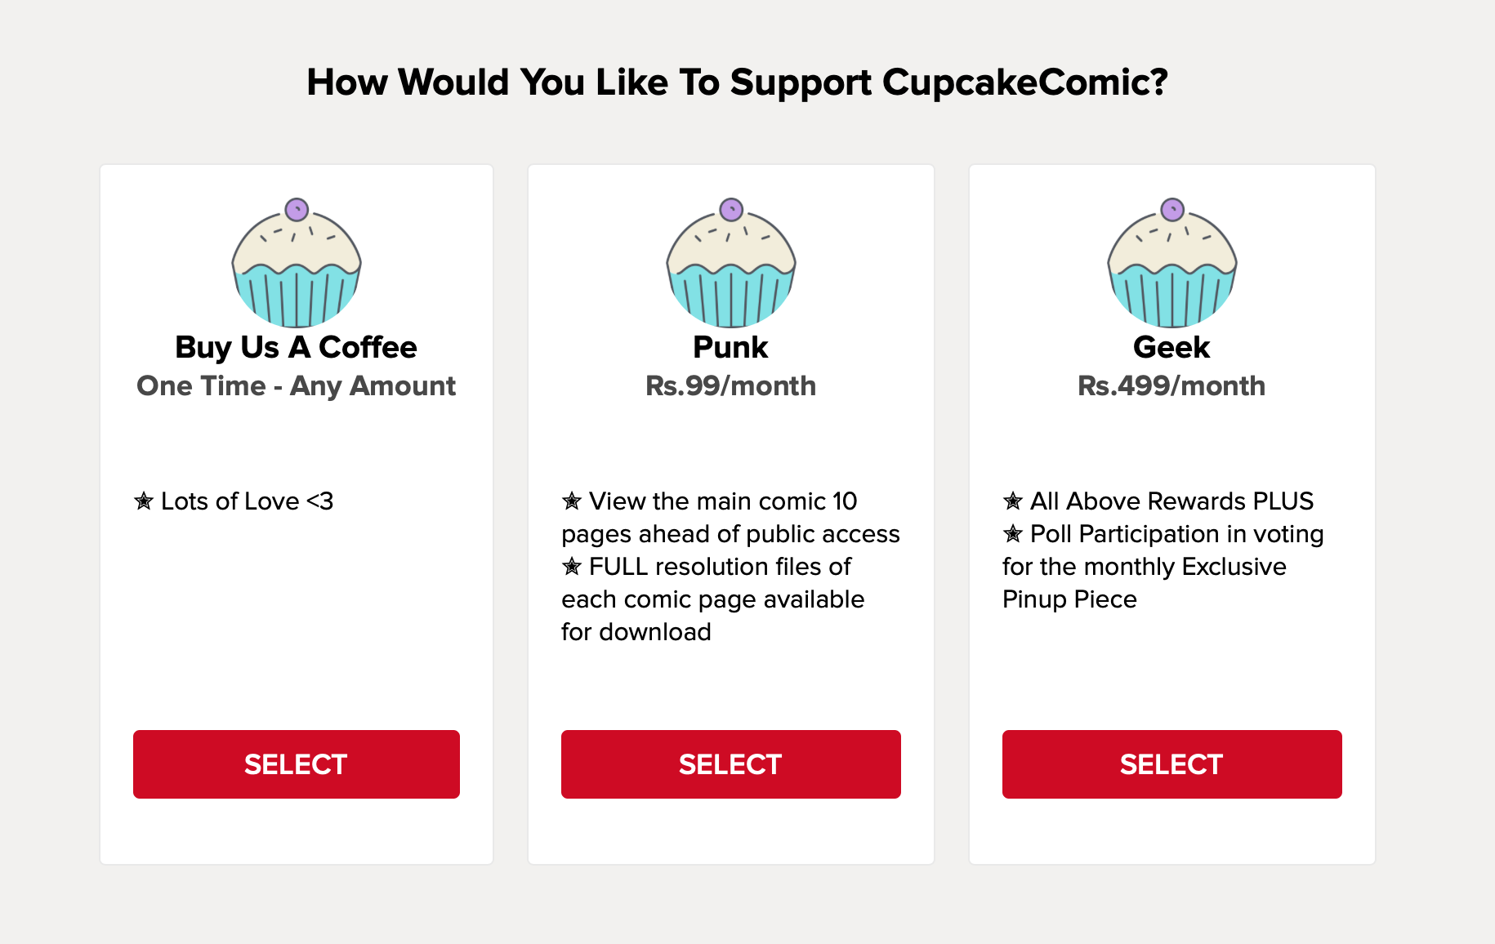Click the Lots of Love <3 reward text
Screen dimensions: 1495x944
click(x=247, y=501)
